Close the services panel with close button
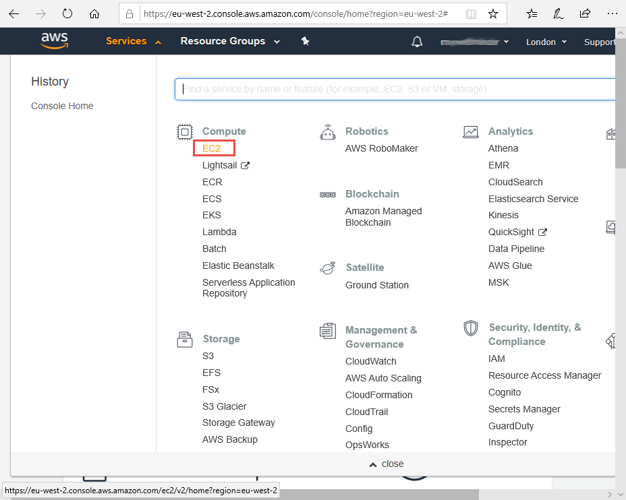 tap(387, 464)
